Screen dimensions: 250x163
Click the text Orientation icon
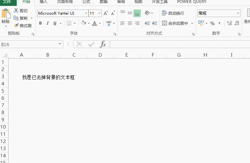[147, 13]
